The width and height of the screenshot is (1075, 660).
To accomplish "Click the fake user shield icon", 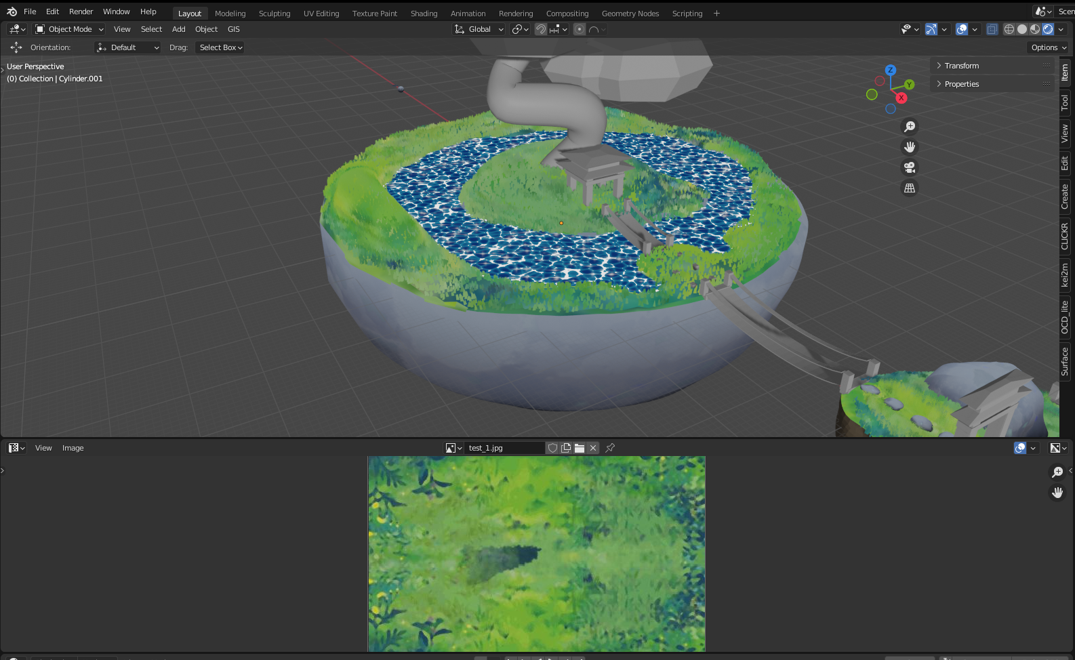I will pos(552,448).
